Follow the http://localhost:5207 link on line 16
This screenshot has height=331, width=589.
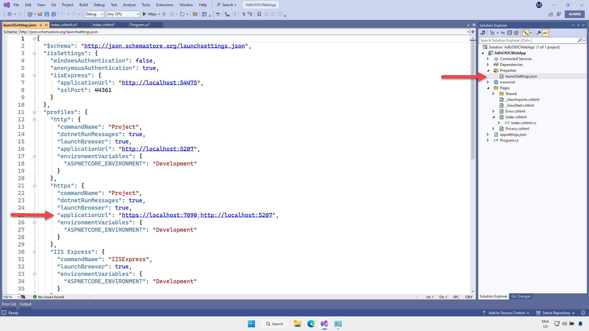tap(158, 149)
